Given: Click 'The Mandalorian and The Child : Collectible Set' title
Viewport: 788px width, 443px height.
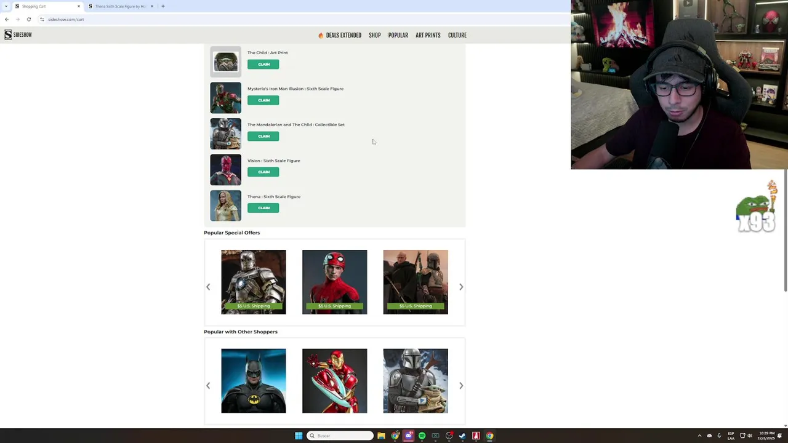Looking at the screenshot, I should 296,125.
